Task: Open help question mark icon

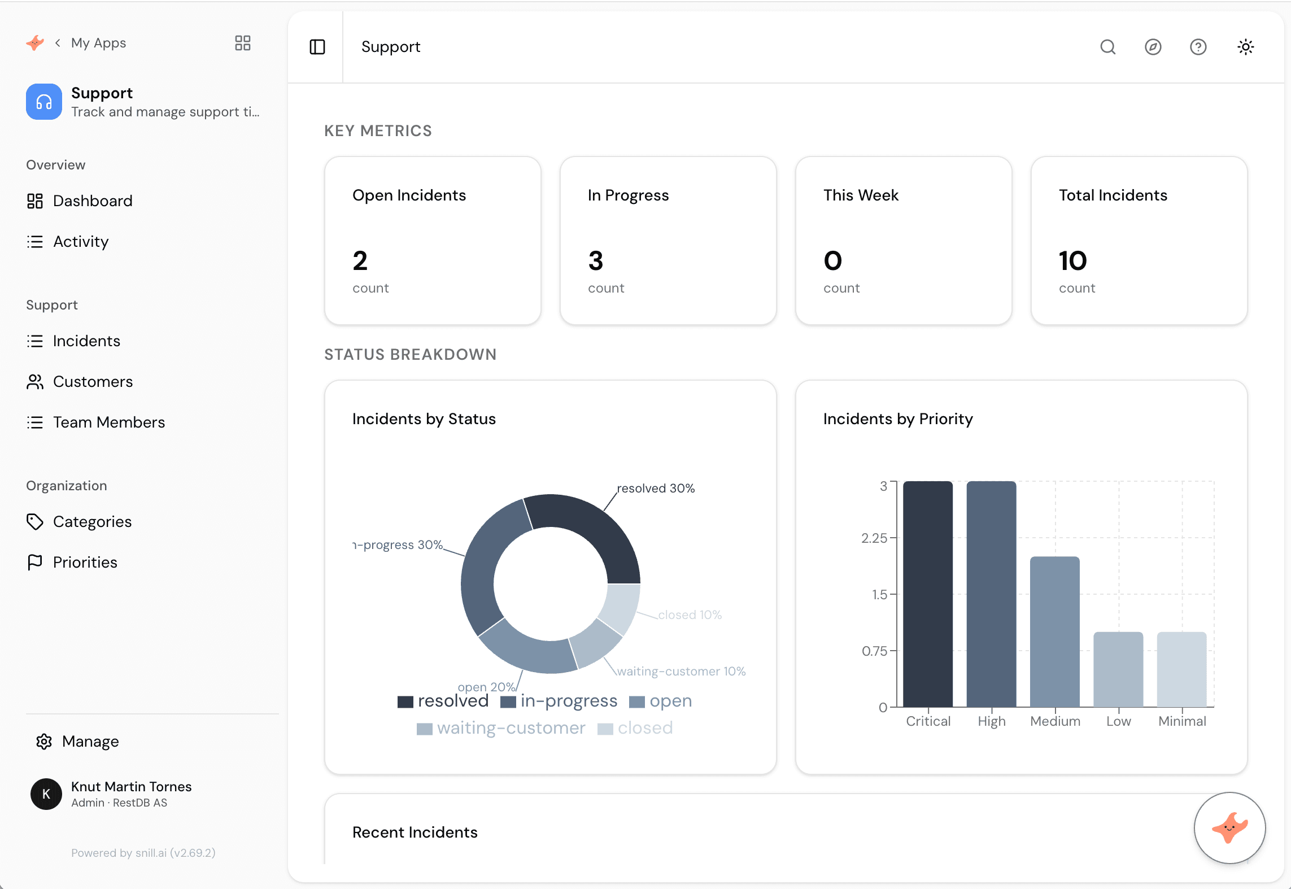Action: [1198, 47]
